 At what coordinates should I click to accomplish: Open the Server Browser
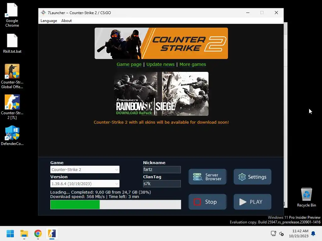pyautogui.click(x=208, y=177)
